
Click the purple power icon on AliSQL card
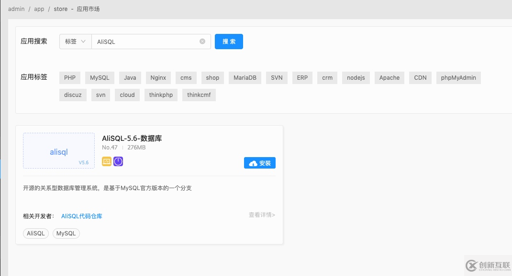[118, 161]
